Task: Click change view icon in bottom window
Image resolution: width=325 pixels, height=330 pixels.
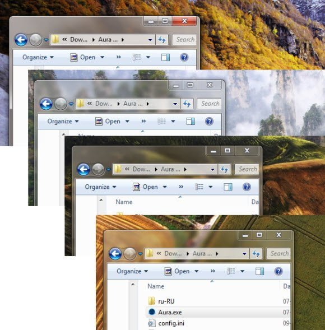Action: coord(231,271)
